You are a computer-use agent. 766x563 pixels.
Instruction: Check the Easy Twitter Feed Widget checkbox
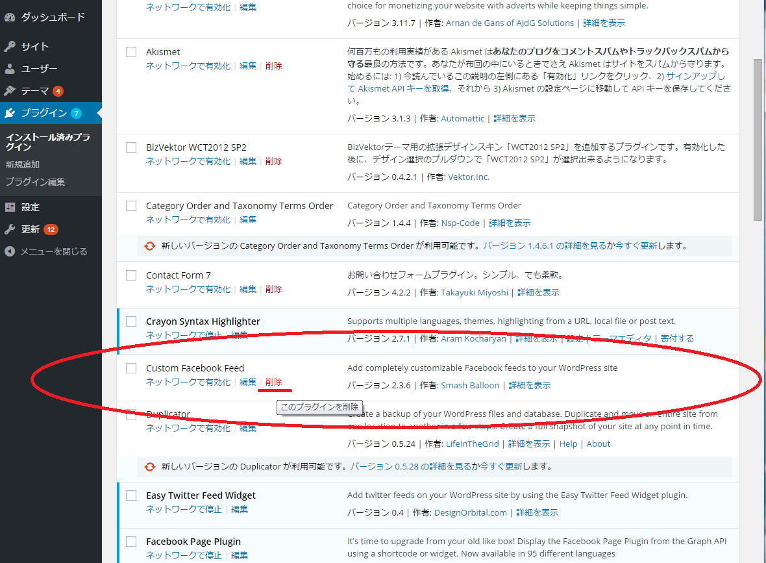point(131,495)
